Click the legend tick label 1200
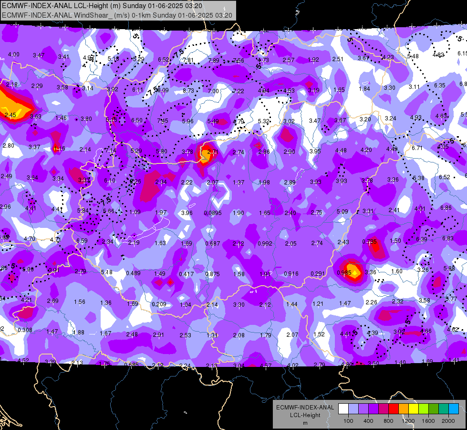 (408, 421)
